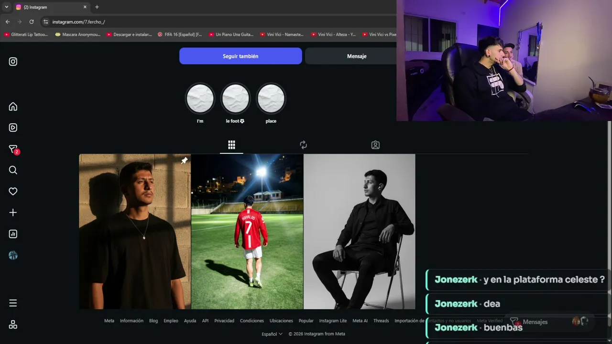612x344 pixels.
Task: Open the Vini Vici - Namaste bookmark
Action: (282, 34)
